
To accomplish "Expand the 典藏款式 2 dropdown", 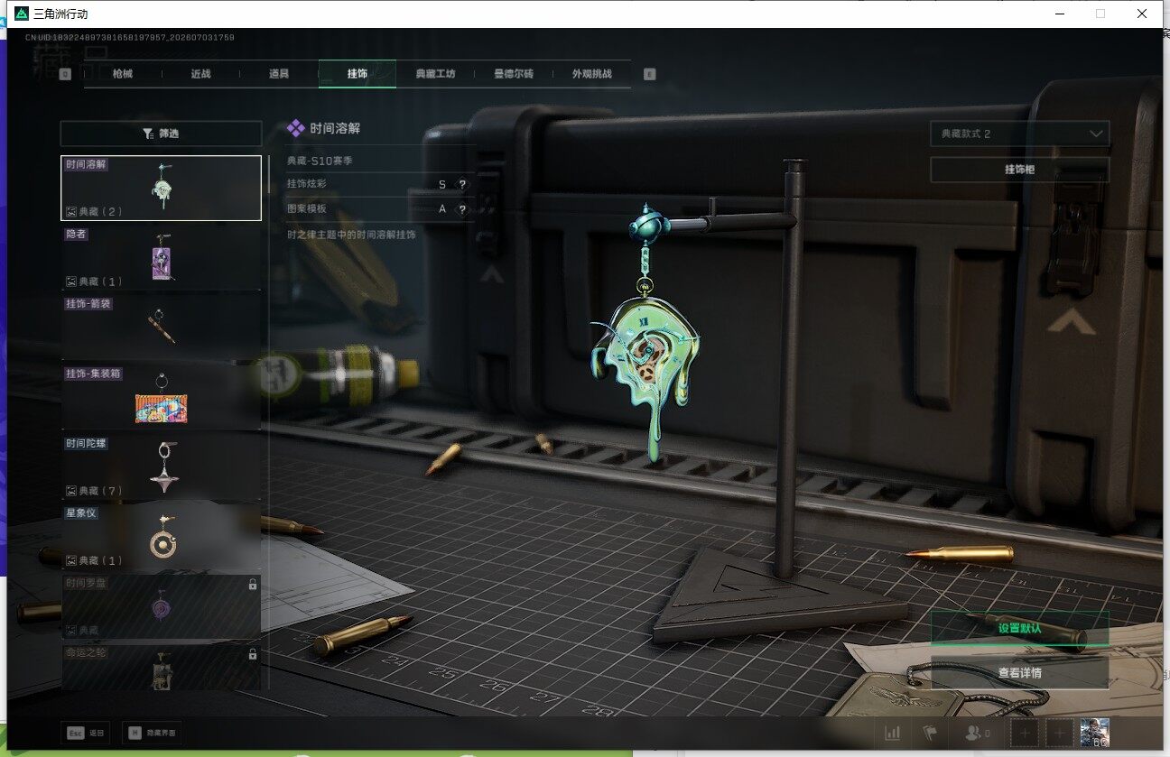I will pyautogui.click(x=1019, y=134).
